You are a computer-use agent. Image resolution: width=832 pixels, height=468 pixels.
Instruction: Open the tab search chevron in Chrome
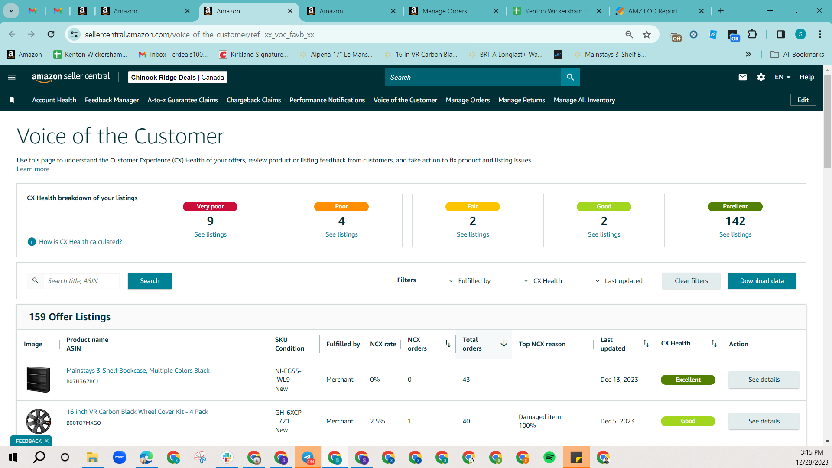coord(11,11)
